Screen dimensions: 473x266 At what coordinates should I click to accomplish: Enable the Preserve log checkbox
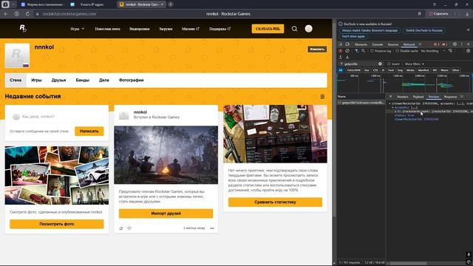[x=372, y=51]
